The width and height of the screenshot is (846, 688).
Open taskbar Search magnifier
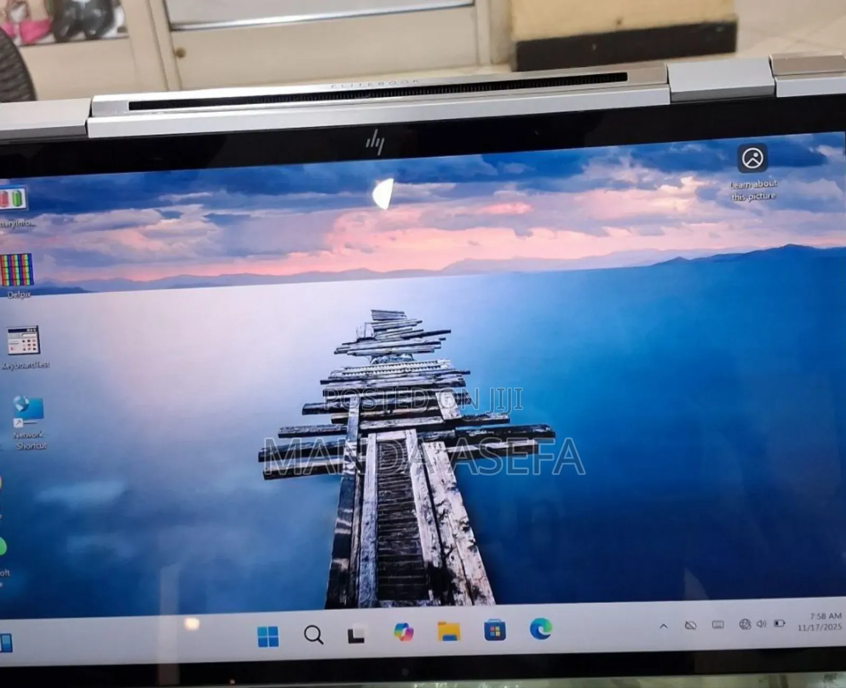(314, 635)
